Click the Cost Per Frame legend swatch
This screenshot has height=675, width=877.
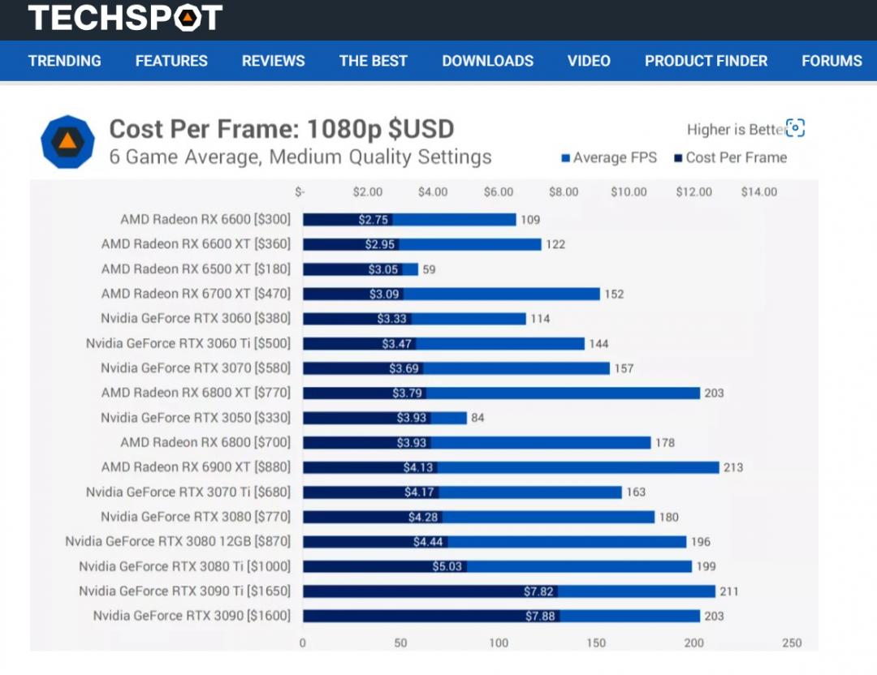678,158
